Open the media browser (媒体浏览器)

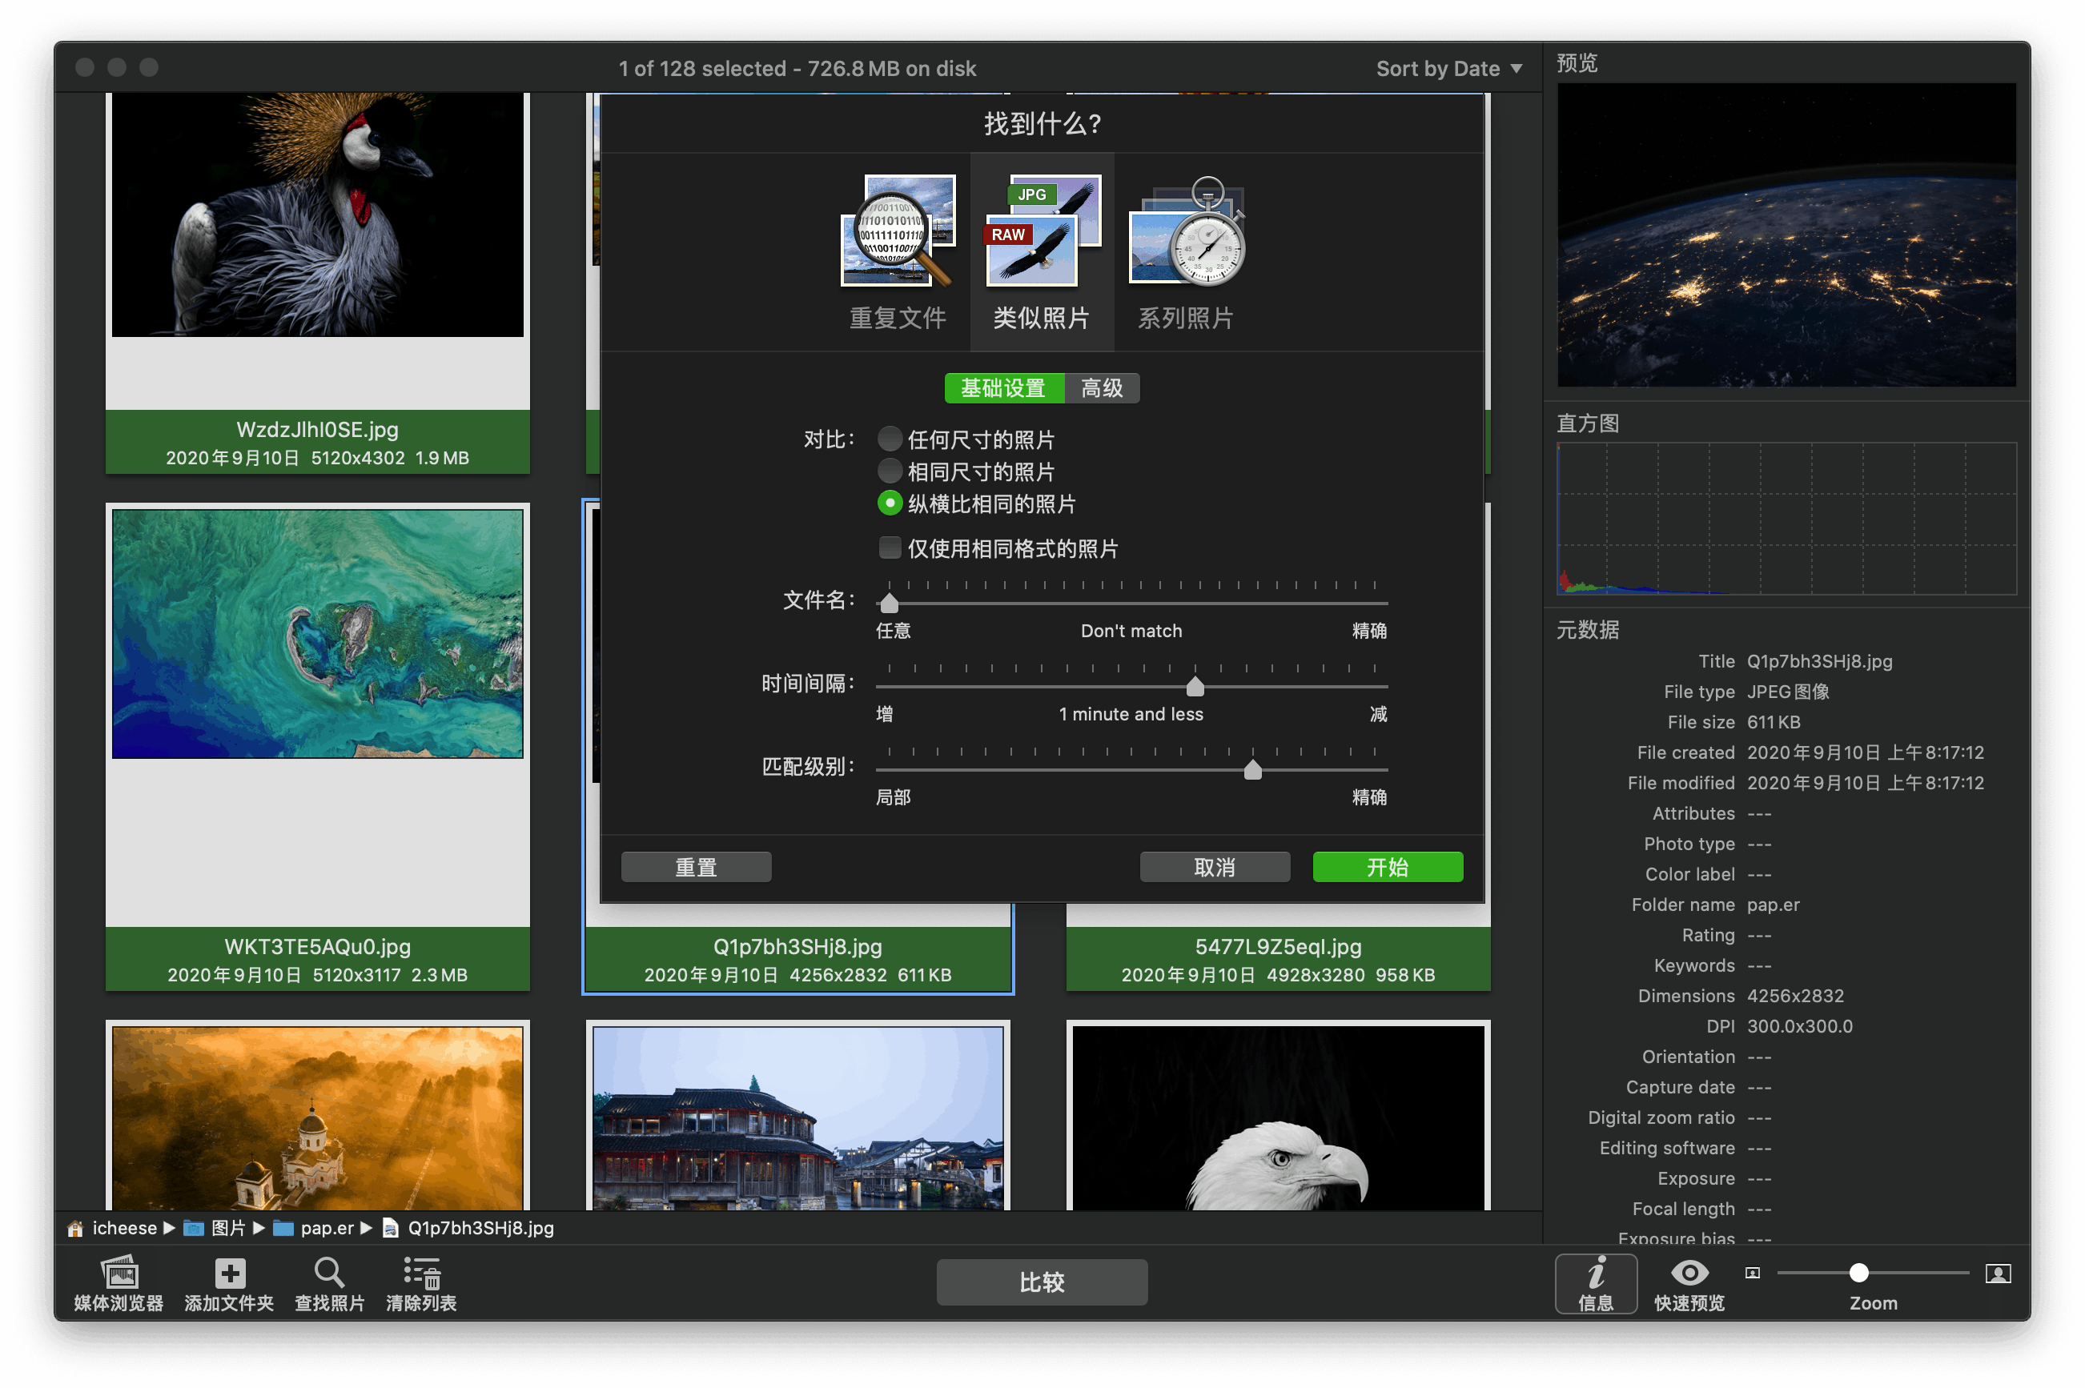[119, 1273]
